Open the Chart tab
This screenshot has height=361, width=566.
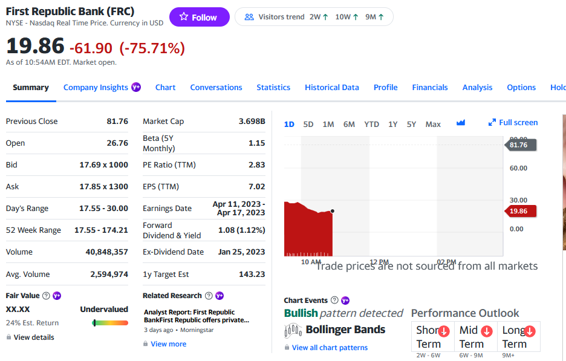165,87
